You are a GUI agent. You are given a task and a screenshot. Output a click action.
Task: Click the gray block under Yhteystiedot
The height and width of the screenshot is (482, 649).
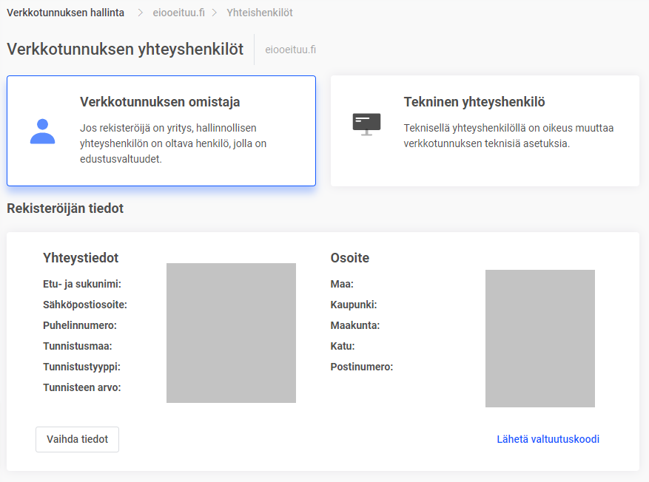[x=231, y=333]
